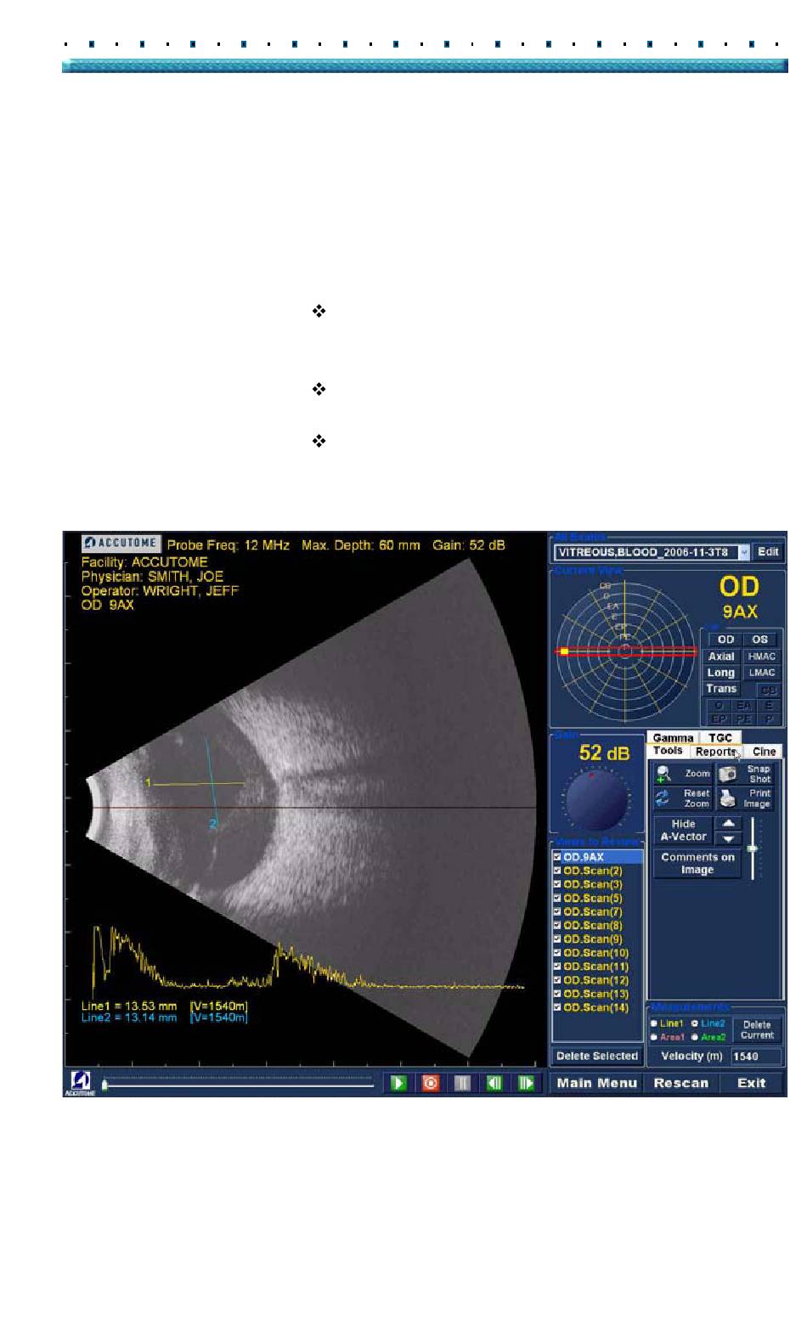Viewport: 807px width, 1319px height.
Task: Move A-Vector down with the down arrow
Action: coord(728,838)
